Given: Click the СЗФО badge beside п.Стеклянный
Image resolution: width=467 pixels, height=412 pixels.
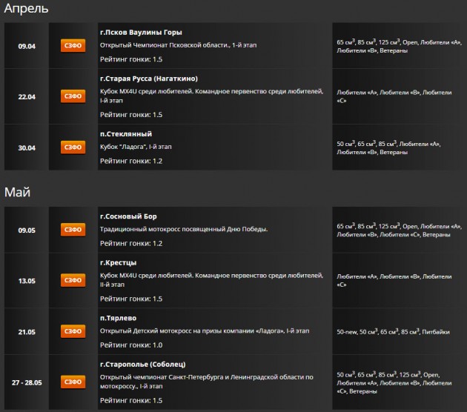Looking at the screenshot, I should click(x=73, y=147).
